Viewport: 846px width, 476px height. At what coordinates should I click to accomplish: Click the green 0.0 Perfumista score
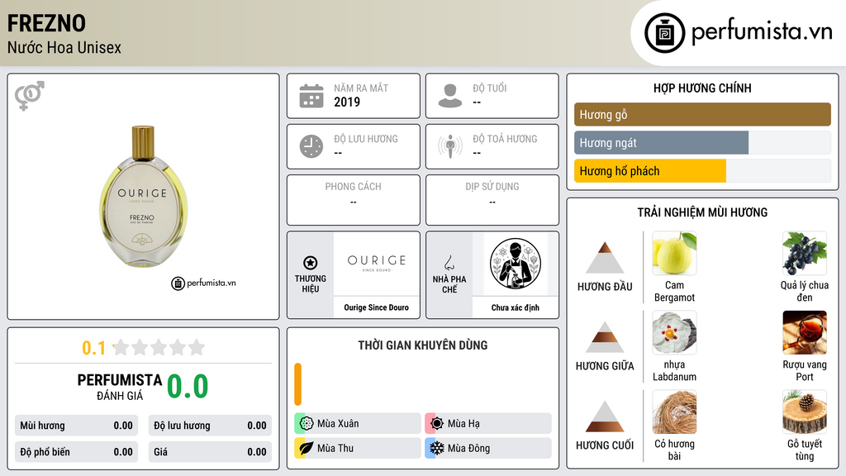coord(188,386)
